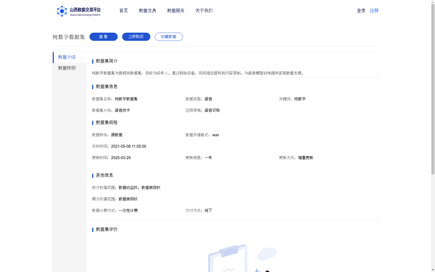
Task: Click the 交付方式 value 线下
Action: [208, 211]
